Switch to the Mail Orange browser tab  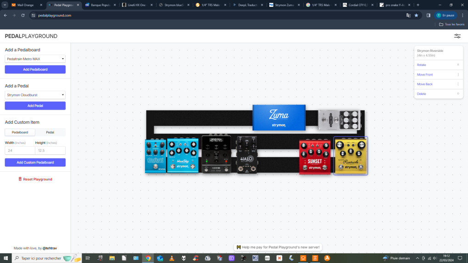27,5
